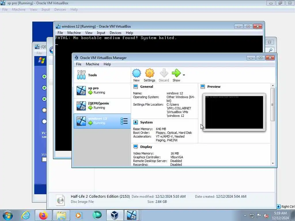This screenshot has height=221, width=295.
Task: Click the details panel scroll up arrow
Action: click(x=273, y=86)
